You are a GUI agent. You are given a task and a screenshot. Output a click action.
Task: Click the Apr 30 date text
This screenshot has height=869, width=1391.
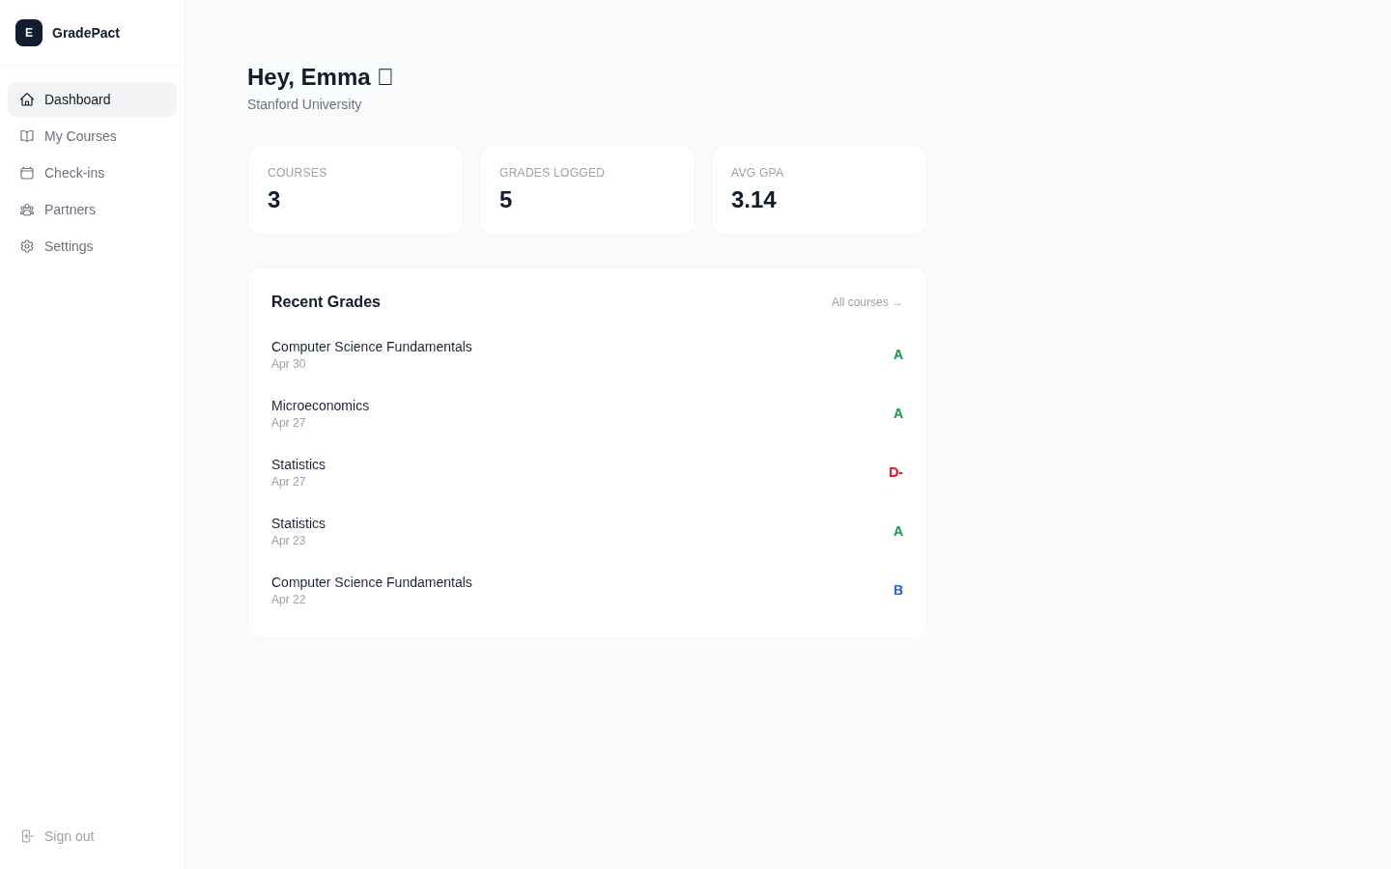tap(288, 364)
